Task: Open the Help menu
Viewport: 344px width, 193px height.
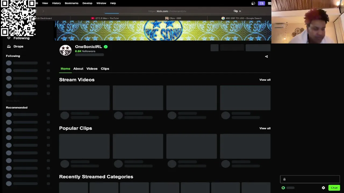Action: (113, 3)
